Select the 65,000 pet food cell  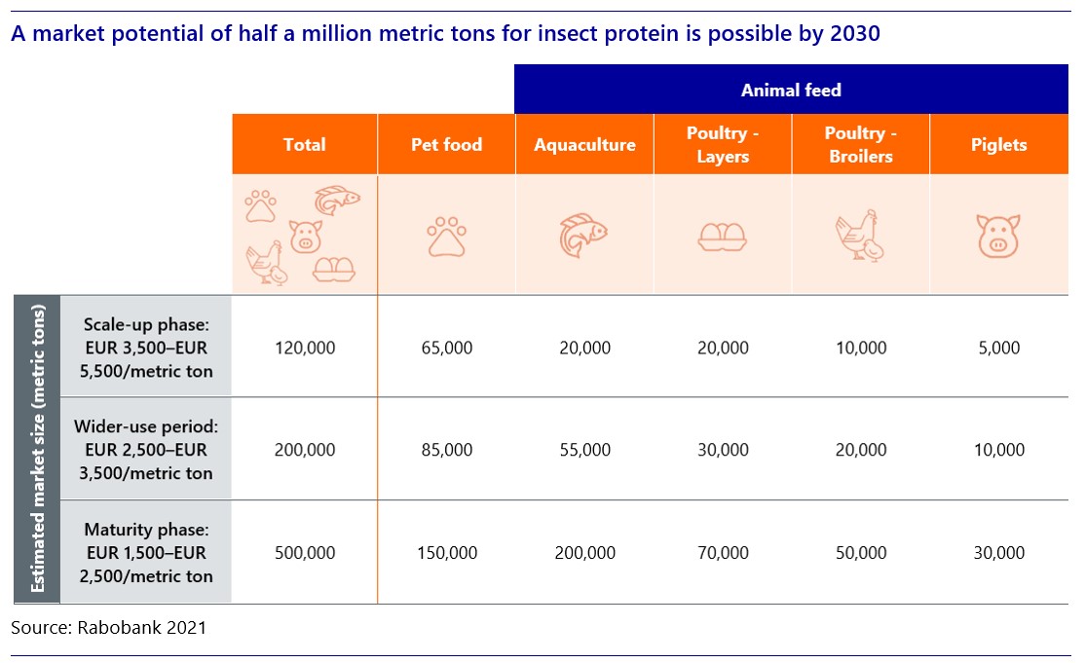446,348
